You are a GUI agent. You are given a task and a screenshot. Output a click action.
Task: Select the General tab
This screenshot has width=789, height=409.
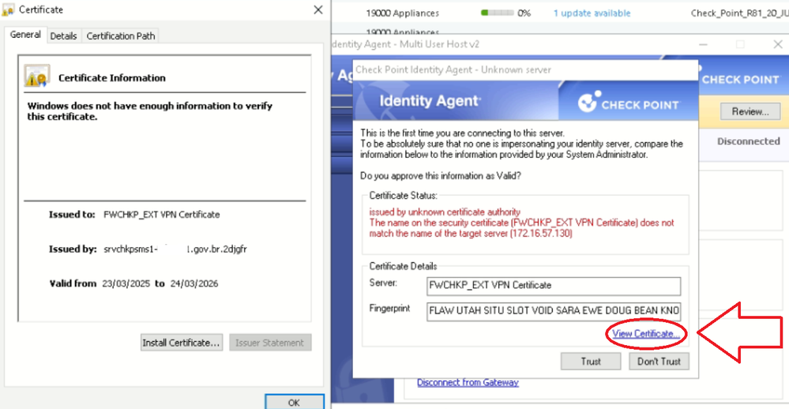tap(25, 35)
